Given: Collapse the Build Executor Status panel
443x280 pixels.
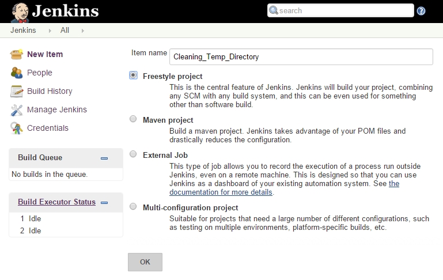Looking at the screenshot, I should 104,203.
